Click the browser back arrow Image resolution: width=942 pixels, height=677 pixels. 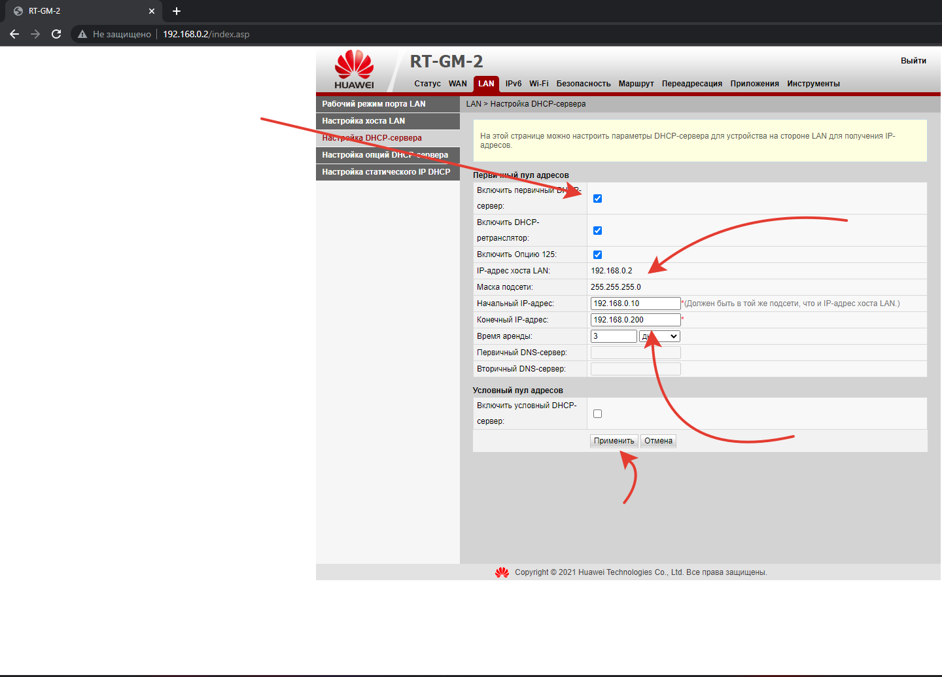14,34
